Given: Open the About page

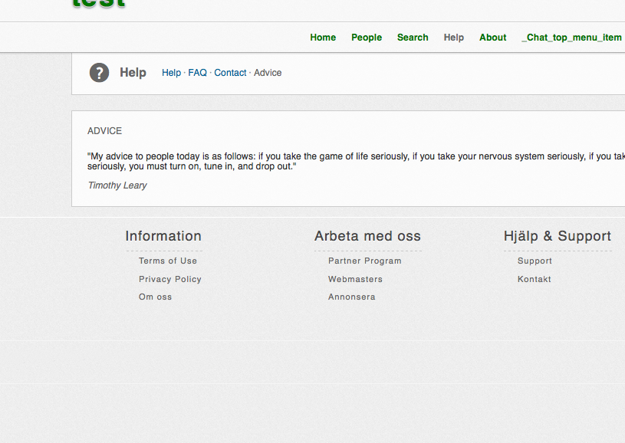Looking at the screenshot, I should (492, 38).
